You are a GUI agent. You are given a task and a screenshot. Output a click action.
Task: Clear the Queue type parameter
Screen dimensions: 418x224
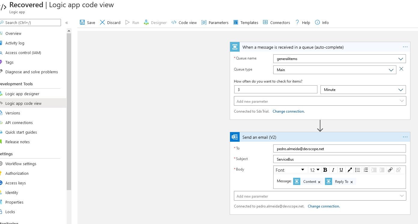point(401,69)
